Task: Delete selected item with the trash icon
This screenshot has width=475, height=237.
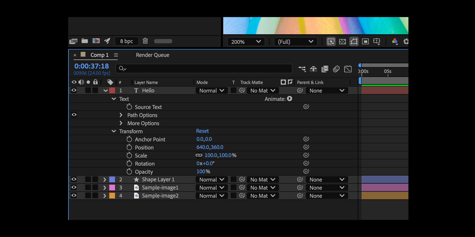Action: coord(145,41)
